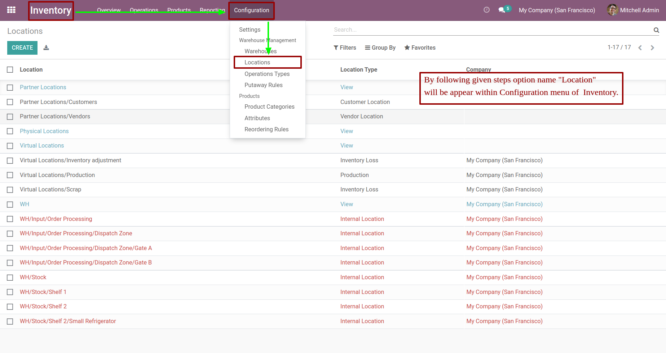Click Production location type cell

354,175
